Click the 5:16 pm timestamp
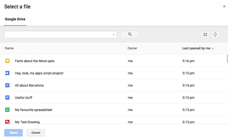This screenshot has height=140, width=228. [x=188, y=61]
